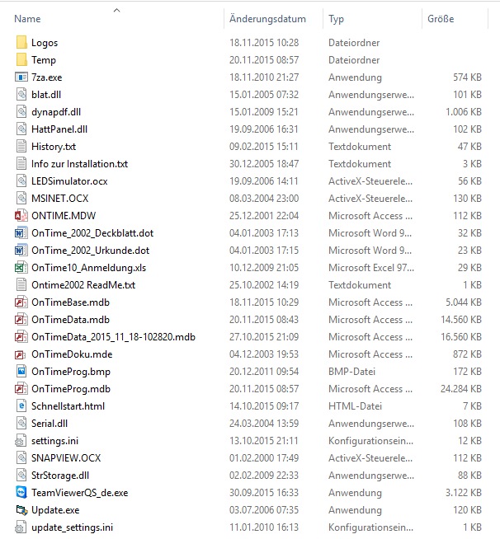Image resolution: width=500 pixels, height=539 pixels.
Task: Click the OnTimeProg.mdb Access icon
Action: [x=21, y=388]
